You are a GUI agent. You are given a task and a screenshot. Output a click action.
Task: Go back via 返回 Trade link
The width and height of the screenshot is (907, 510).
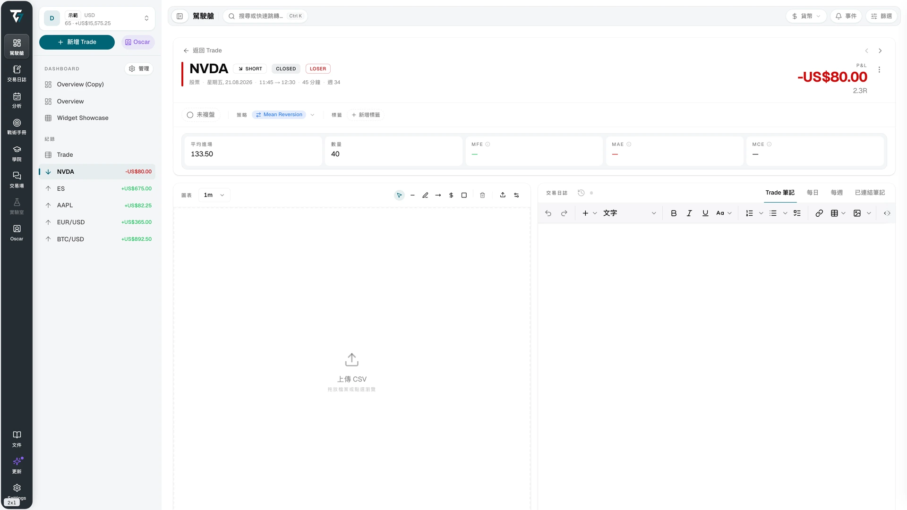point(203,51)
